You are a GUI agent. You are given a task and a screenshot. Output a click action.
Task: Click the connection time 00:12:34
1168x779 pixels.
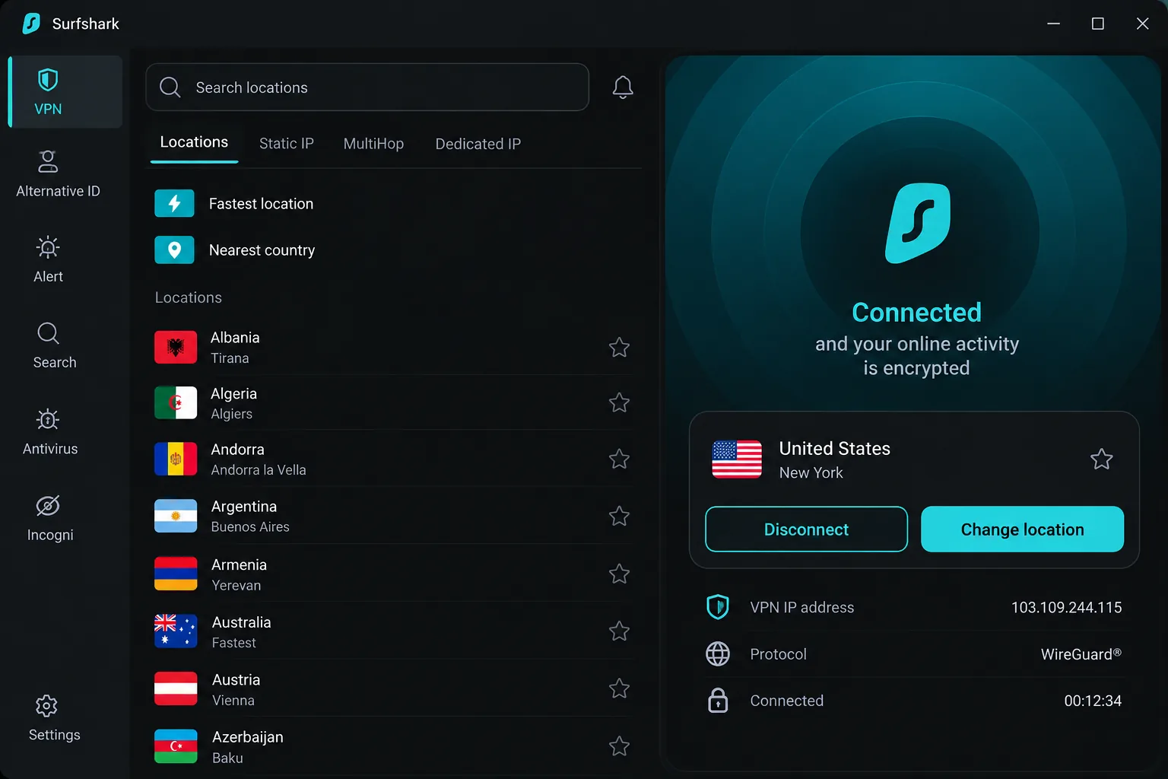click(x=1093, y=701)
